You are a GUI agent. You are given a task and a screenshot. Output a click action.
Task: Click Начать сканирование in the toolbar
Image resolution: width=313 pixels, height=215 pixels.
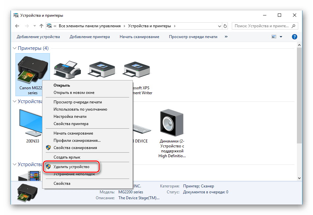point(139,37)
